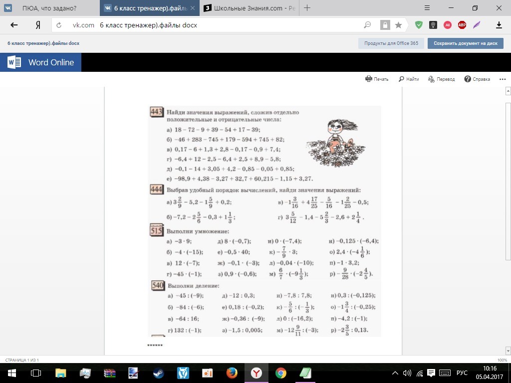Open the more options ellipsis menu
The image size is (511, 383).
[502, 79]
